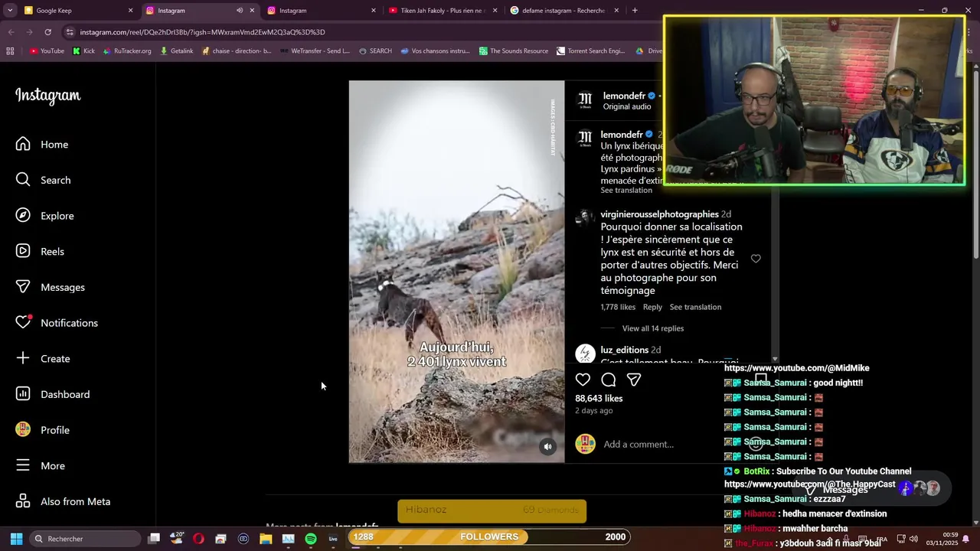Open the Dashboard sidebar item

(x=53, y=394)
